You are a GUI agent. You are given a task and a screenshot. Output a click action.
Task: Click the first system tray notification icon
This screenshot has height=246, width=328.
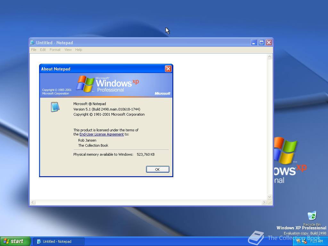[299, 242]
